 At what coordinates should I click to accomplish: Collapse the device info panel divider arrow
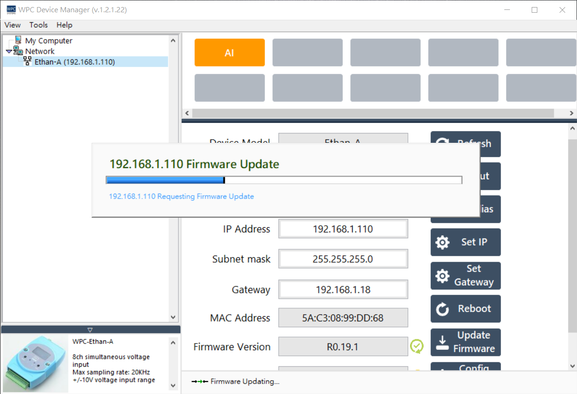(90, 330)
